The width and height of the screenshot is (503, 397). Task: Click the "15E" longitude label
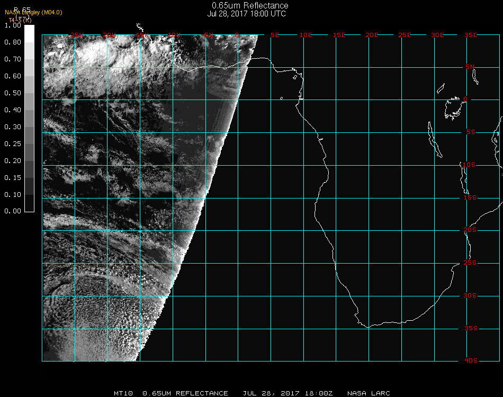tap(339, 35)
